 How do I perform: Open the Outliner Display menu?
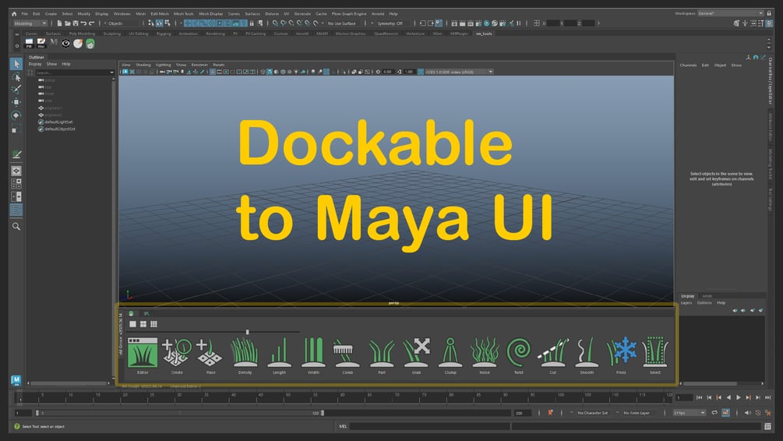35,65
